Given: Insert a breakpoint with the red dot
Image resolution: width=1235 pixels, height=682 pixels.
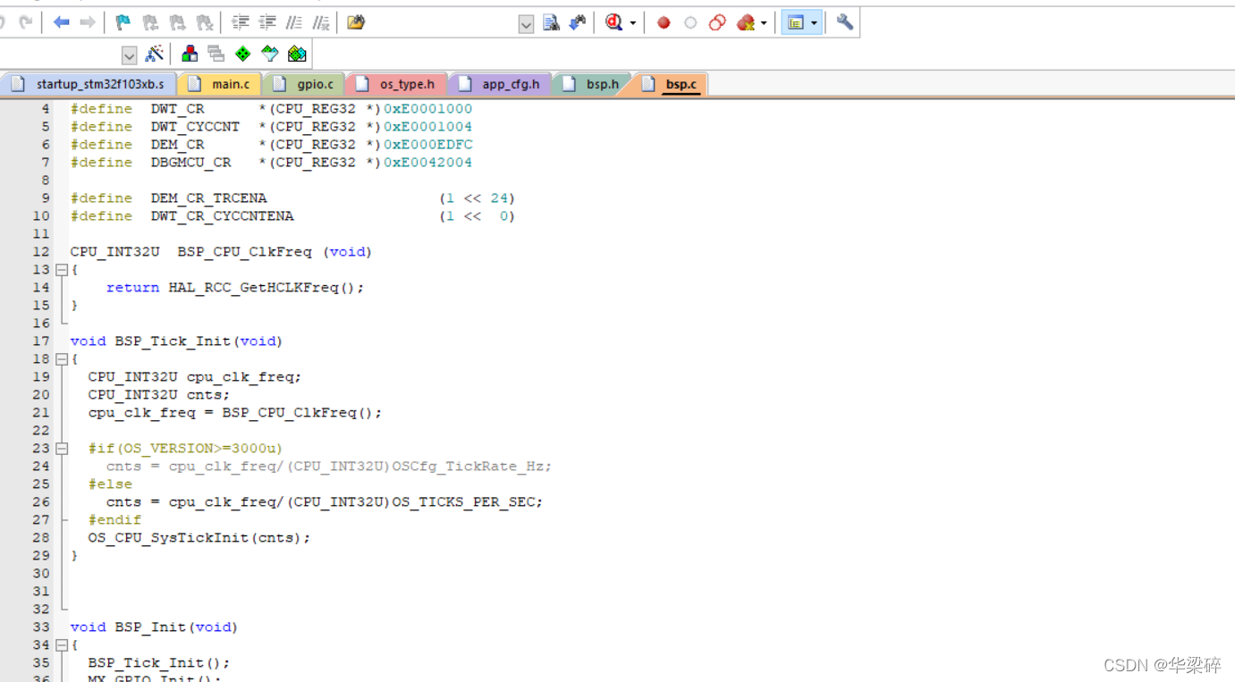Looking at the screenshot, I should pos(664,22).
